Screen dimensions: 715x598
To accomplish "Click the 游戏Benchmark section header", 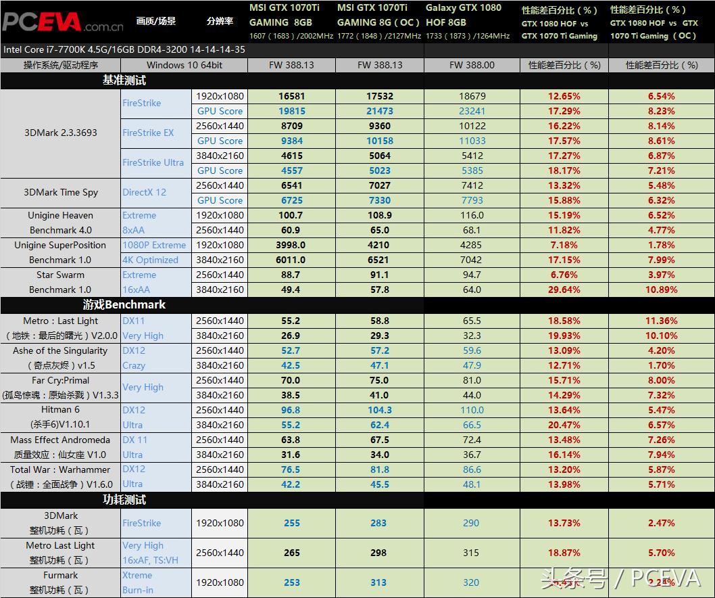I will click(124, 304).
